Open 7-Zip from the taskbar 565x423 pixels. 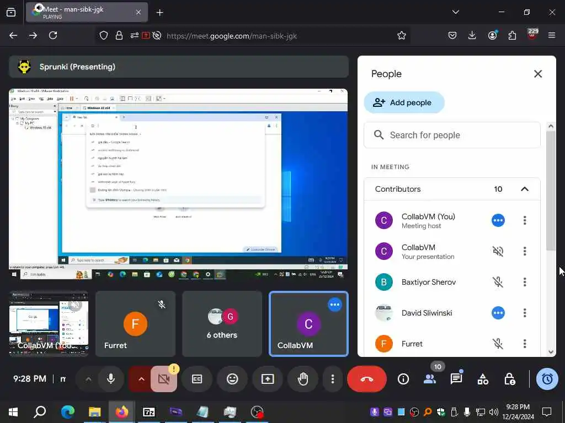pyautogui.click(x=149, y=411)
